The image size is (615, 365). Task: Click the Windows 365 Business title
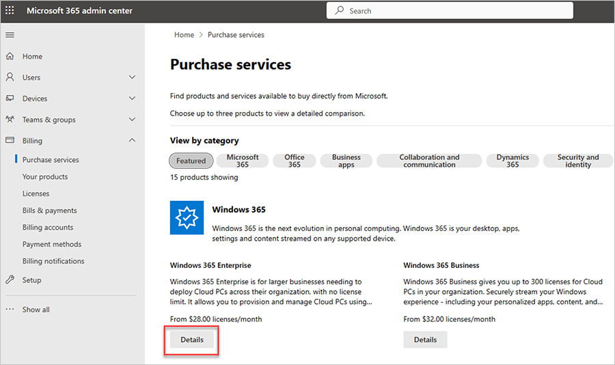[x=441, y=265]
